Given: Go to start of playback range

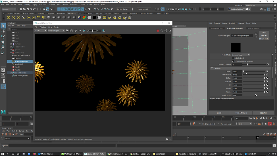Looking at the screenshot, I should click(x=251, y=118).
